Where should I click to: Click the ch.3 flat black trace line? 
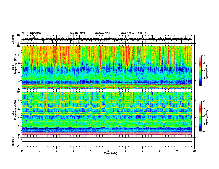[x=106, y=141]
